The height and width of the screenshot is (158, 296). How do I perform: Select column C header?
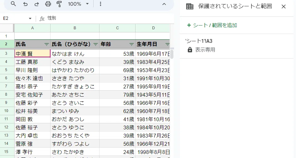point(118,28)
